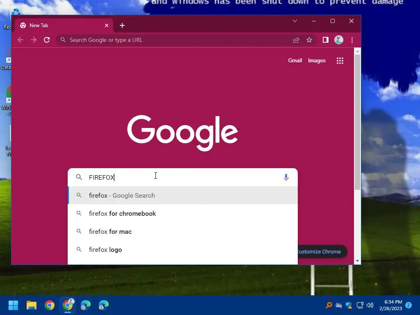
Task: Click the FIREFOX search text field
Action: tap(182, 177)
